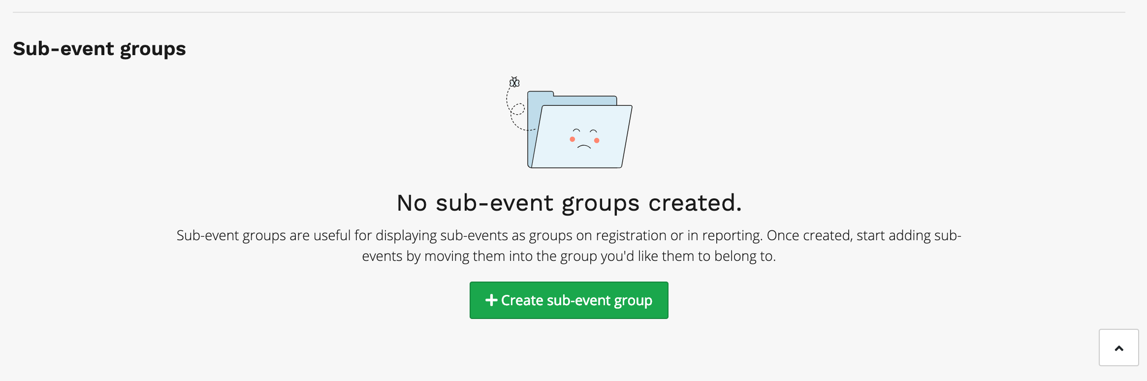Image resolution: width=1147 pixels, height=381 pixels.
Task: Click the description line starting 'events by moving'
Action: (x=569, y=256)
